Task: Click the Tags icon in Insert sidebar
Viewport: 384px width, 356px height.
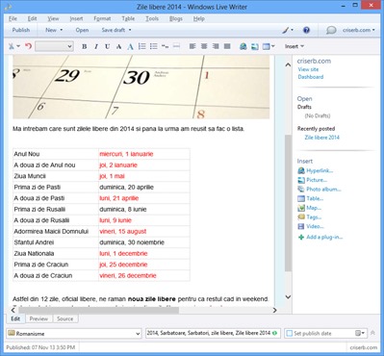Action: click(301, 217)
